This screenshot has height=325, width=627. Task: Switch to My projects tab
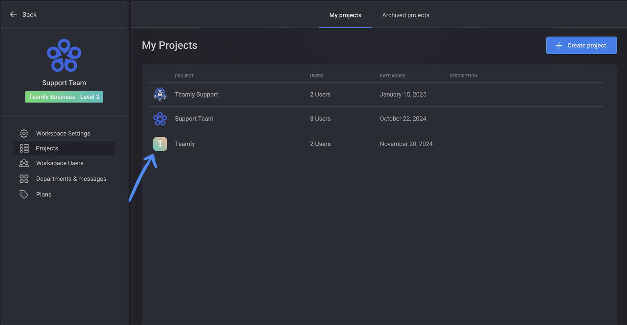tap(345, 15)
